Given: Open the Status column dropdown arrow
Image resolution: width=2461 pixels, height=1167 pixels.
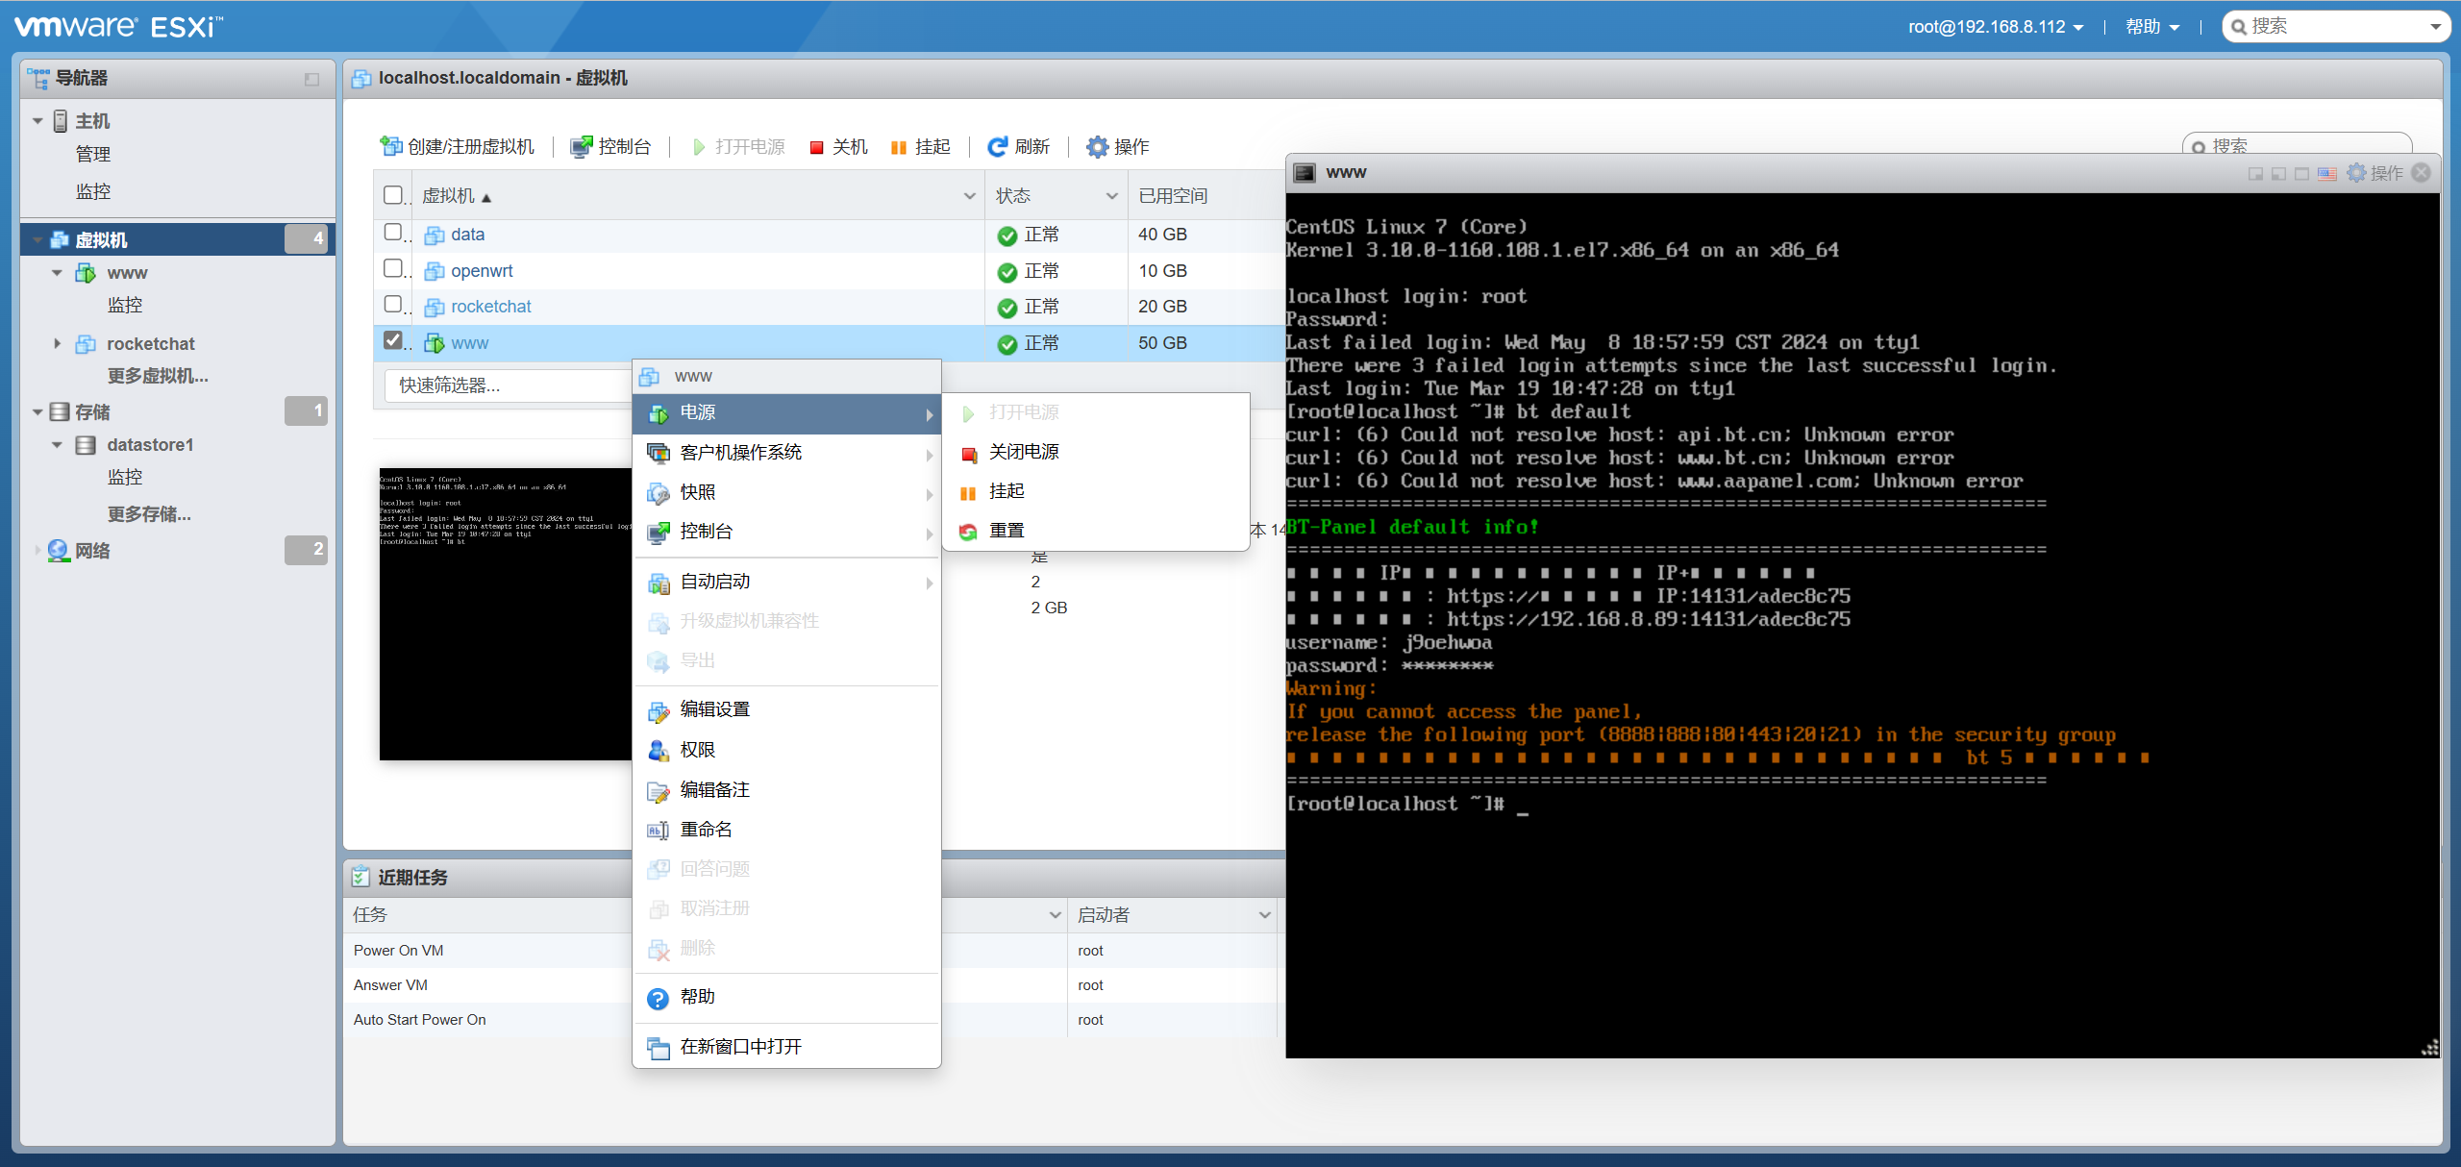Looking at the screenshot, I should pyautogui.click(x=1112, y=196).
